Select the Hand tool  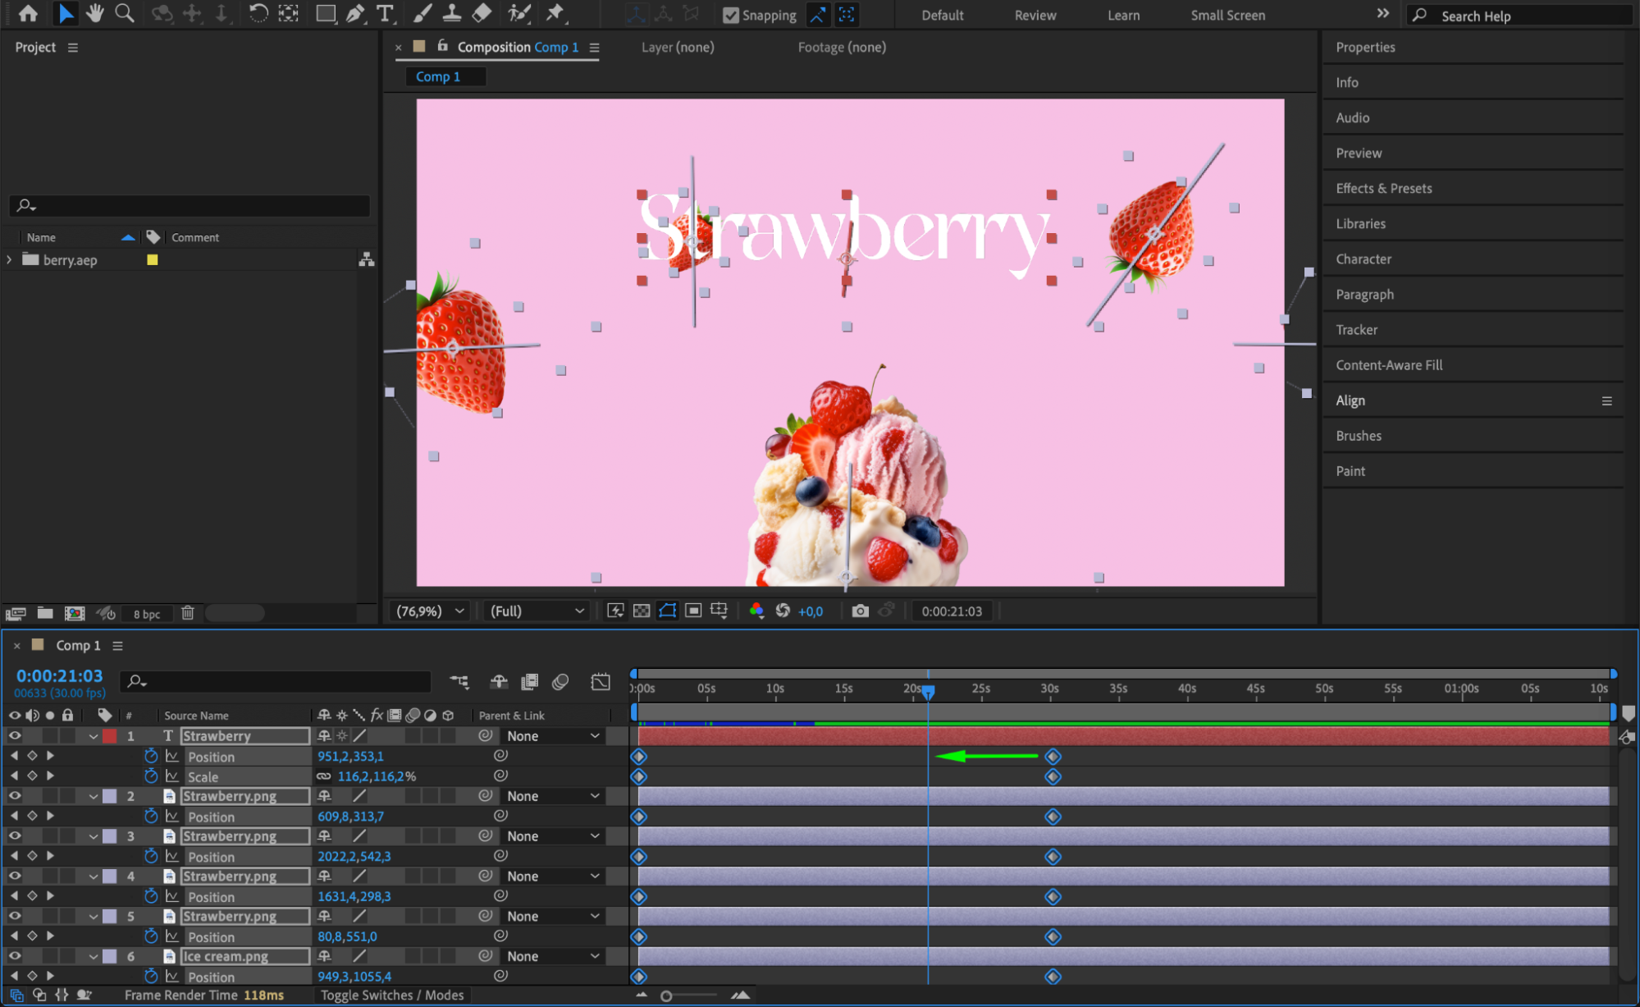click(x=95, y=13)
